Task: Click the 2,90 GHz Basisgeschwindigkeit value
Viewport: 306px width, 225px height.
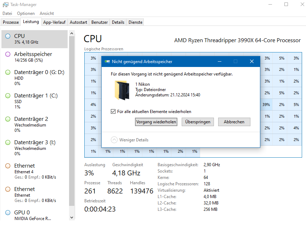Action: 212,165
